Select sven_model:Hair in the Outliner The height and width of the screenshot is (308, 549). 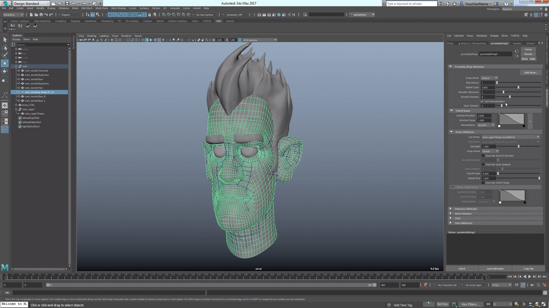pyautogui.click(x=34, y=88)
